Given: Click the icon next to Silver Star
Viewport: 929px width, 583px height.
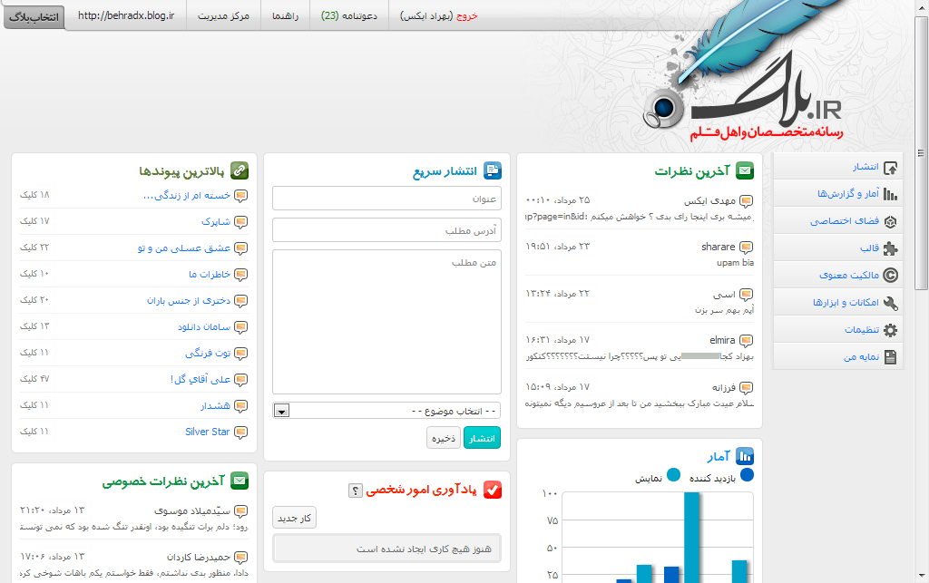Looking at the screenshot, I should click(240, 432).
